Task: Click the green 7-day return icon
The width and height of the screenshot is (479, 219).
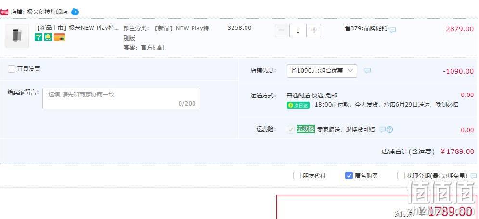Action: (39, 37)
